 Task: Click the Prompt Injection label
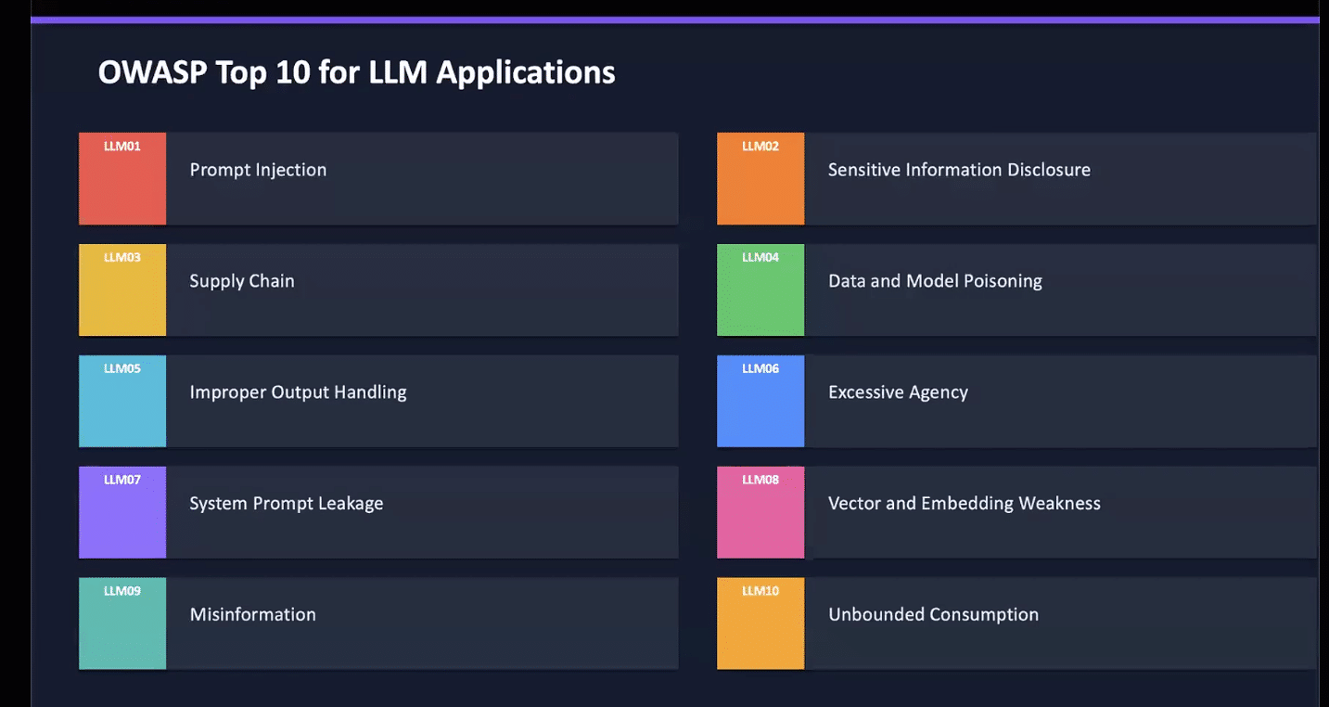tap(258, 170)
